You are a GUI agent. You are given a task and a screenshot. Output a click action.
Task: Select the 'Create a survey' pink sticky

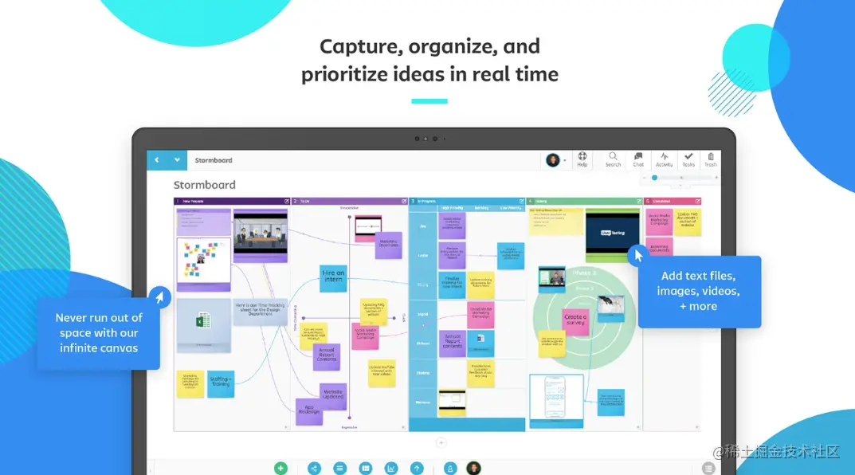pos(575,320)
